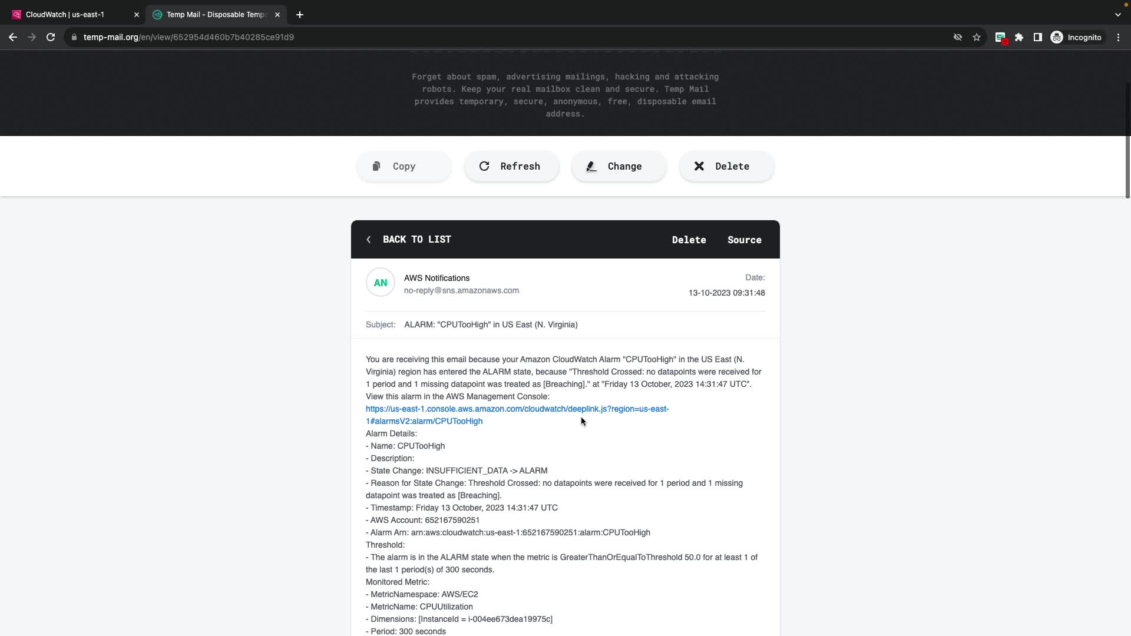Refresh the Temp Mail inbox
This screenshot has width=1131, height=636.
(x=511, y=167)
